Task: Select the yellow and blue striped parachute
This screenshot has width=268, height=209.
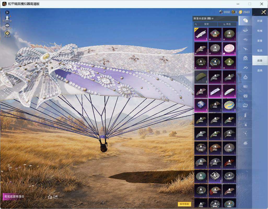Action: (229, 106)
